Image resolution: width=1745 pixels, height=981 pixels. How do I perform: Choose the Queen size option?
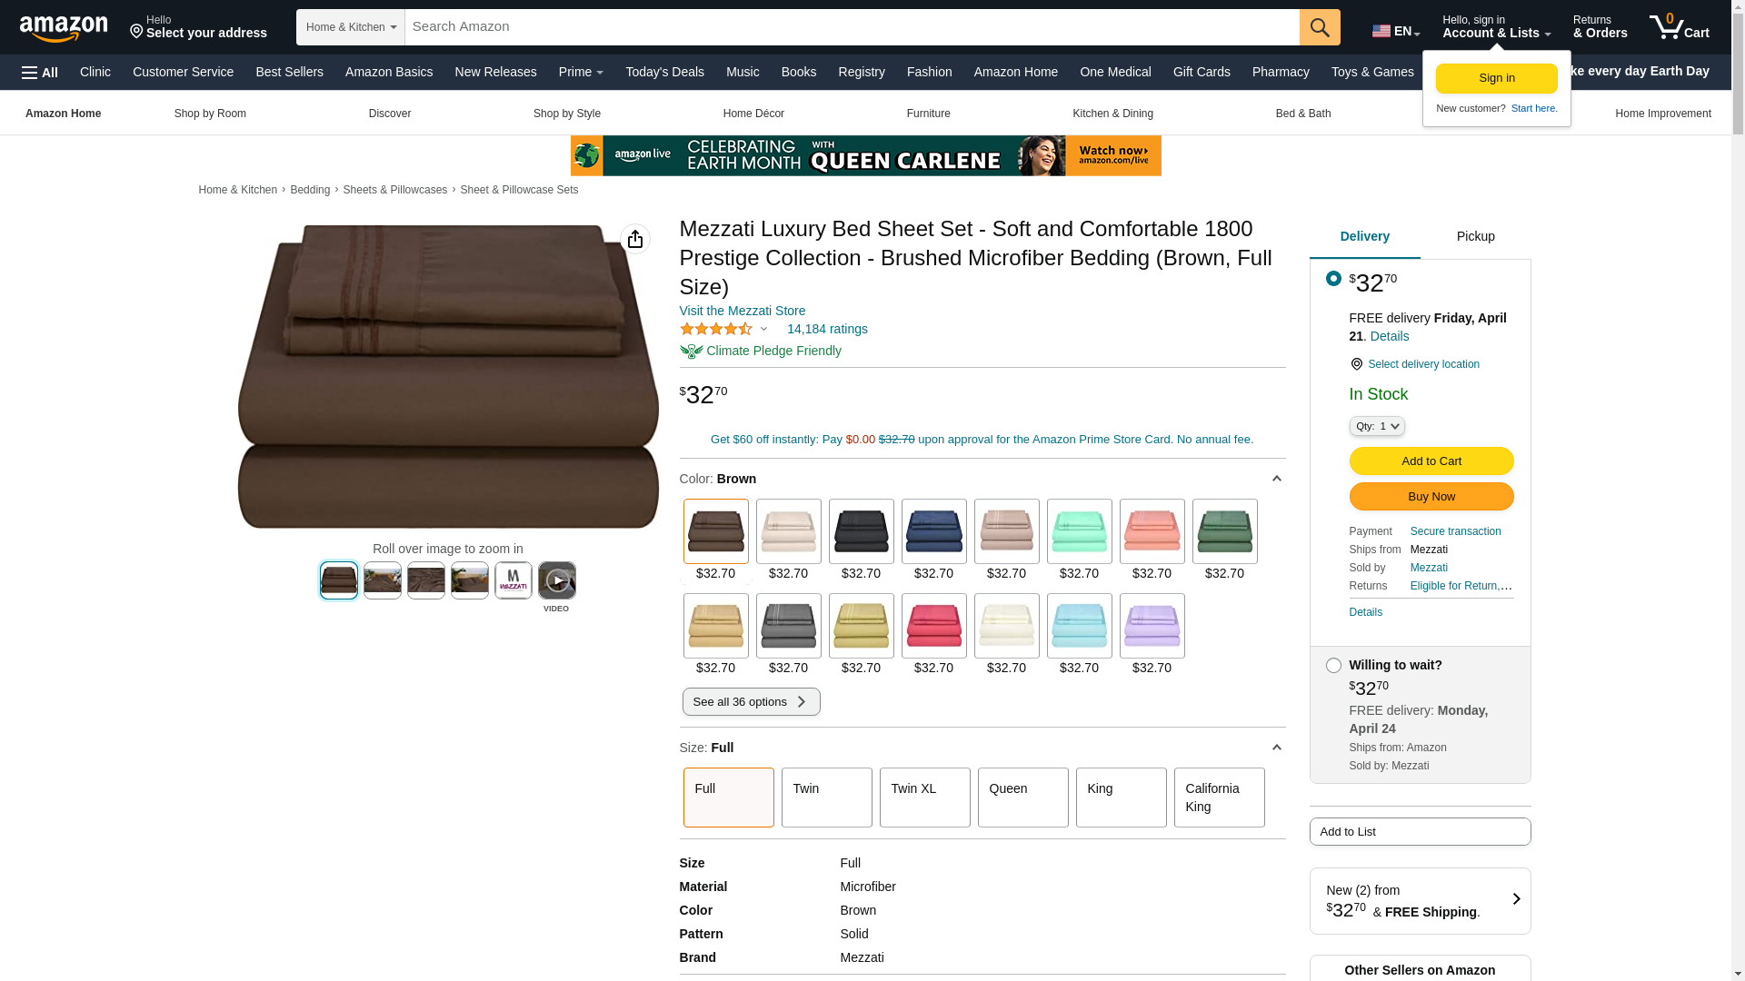pyautogui.click(x=1023, y=798)
